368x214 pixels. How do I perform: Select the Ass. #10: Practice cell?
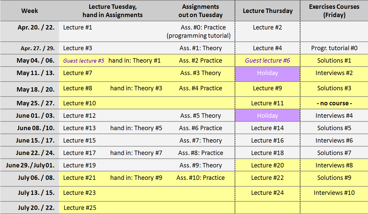201,178
